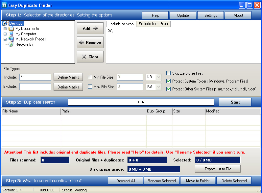Open the Max File Size unit dropdown

pos(158,87)
